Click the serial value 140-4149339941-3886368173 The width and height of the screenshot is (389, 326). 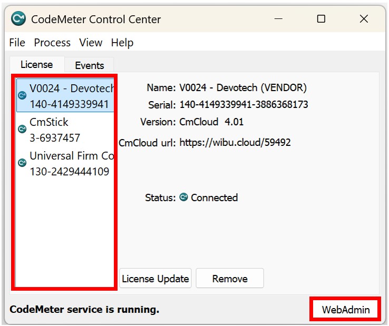[x=244, y=104]
